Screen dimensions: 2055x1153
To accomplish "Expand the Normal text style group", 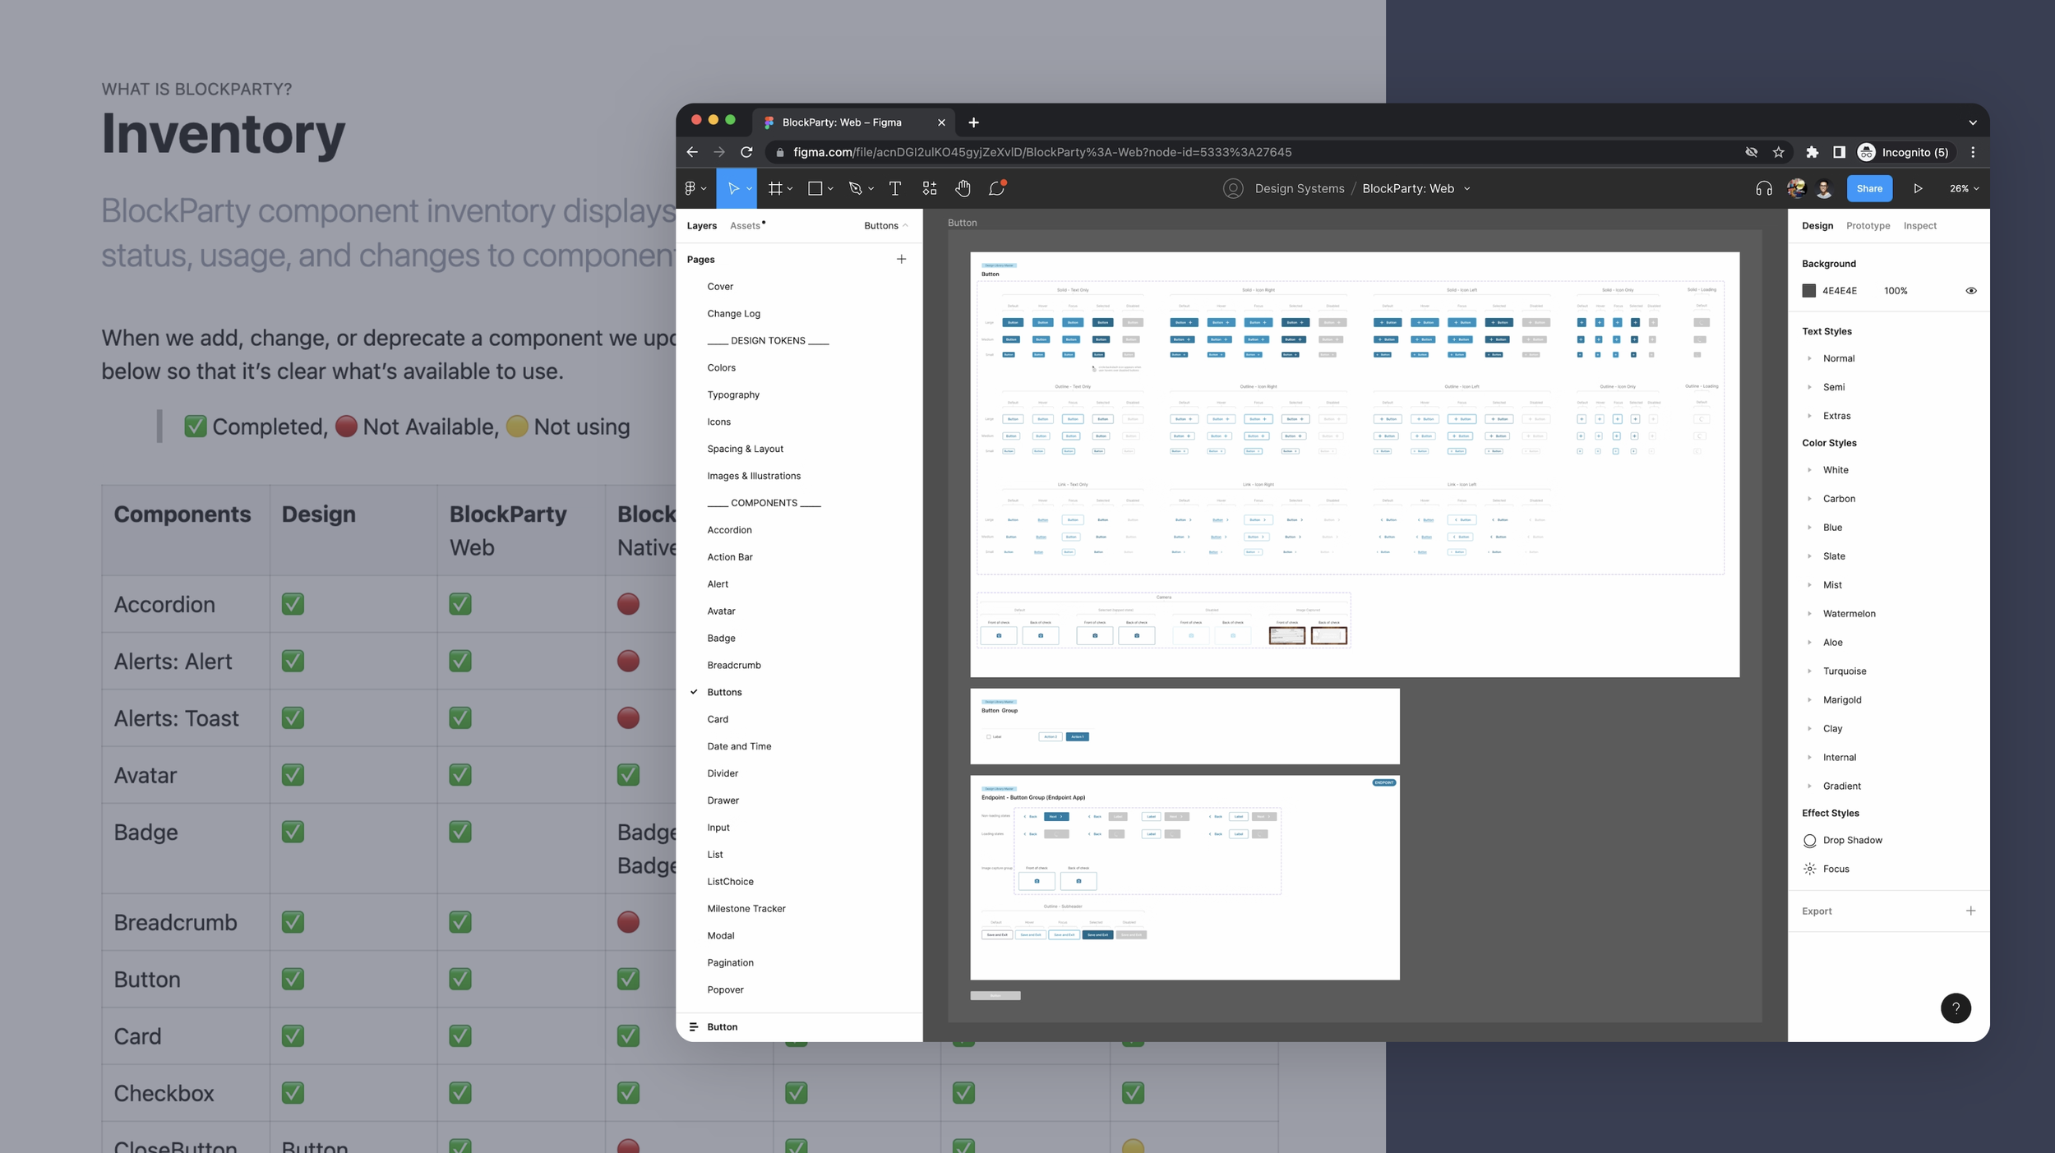I will (1809, 358).
